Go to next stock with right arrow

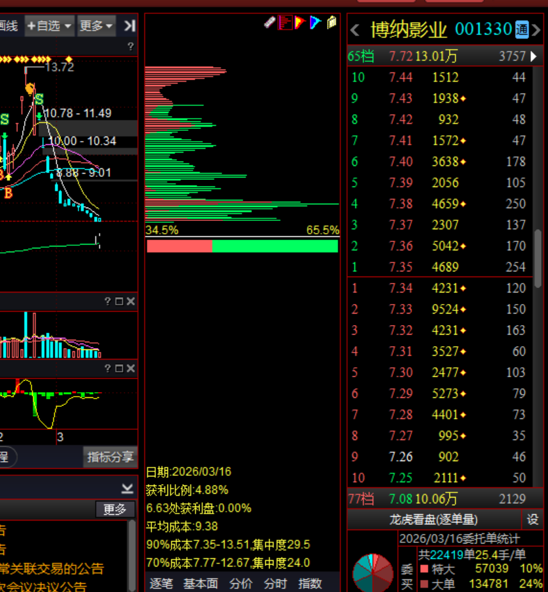[536, 30]
